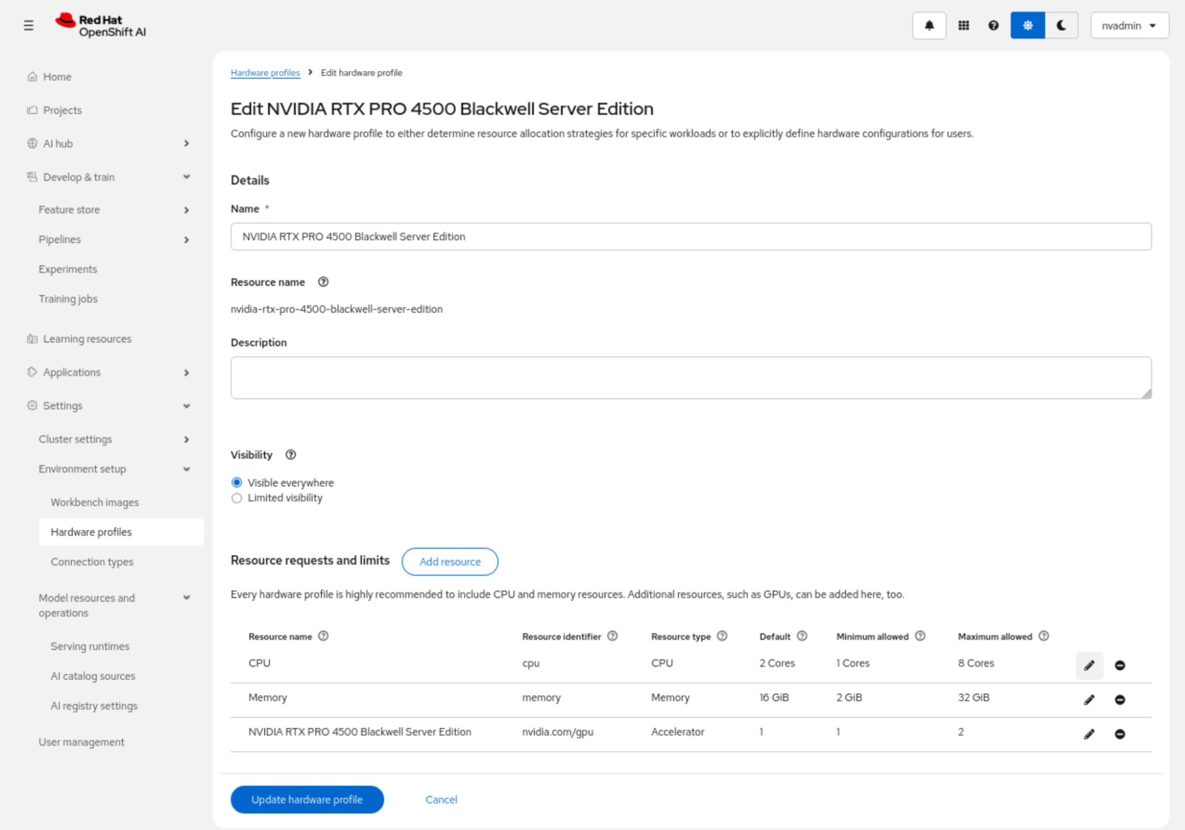The height and width of the screenshot is (830, 1185).
Task: Click into the Description text area
Action: [690, 377]
